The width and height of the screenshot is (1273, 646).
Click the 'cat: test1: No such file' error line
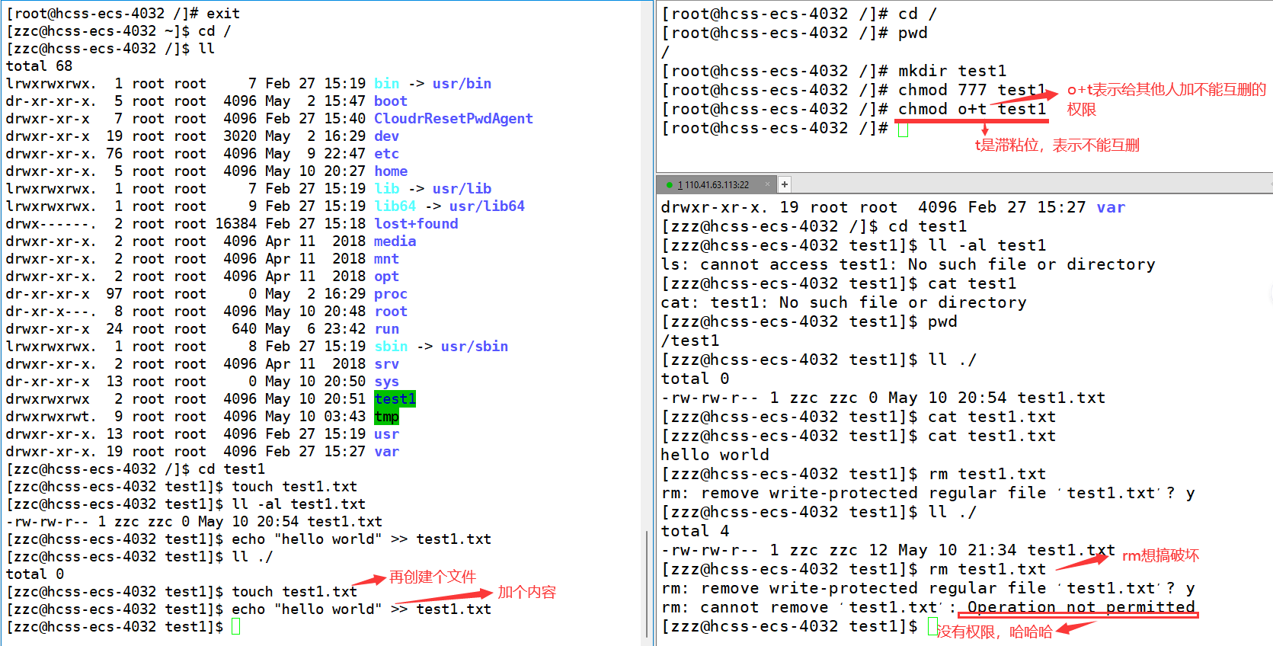pos(843,302)
